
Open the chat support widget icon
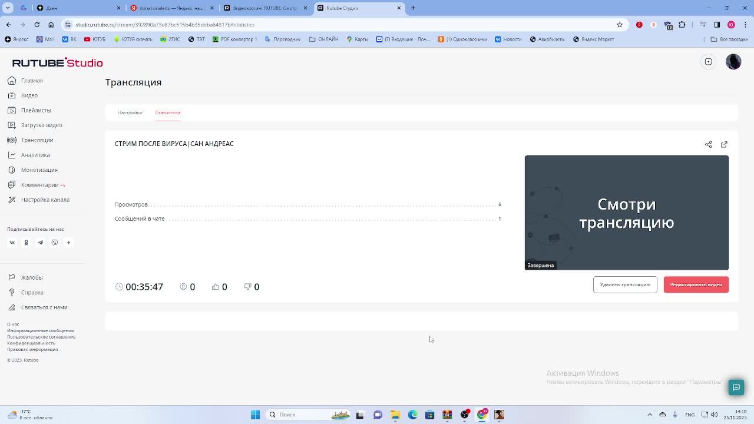click(x=736, y=387)
